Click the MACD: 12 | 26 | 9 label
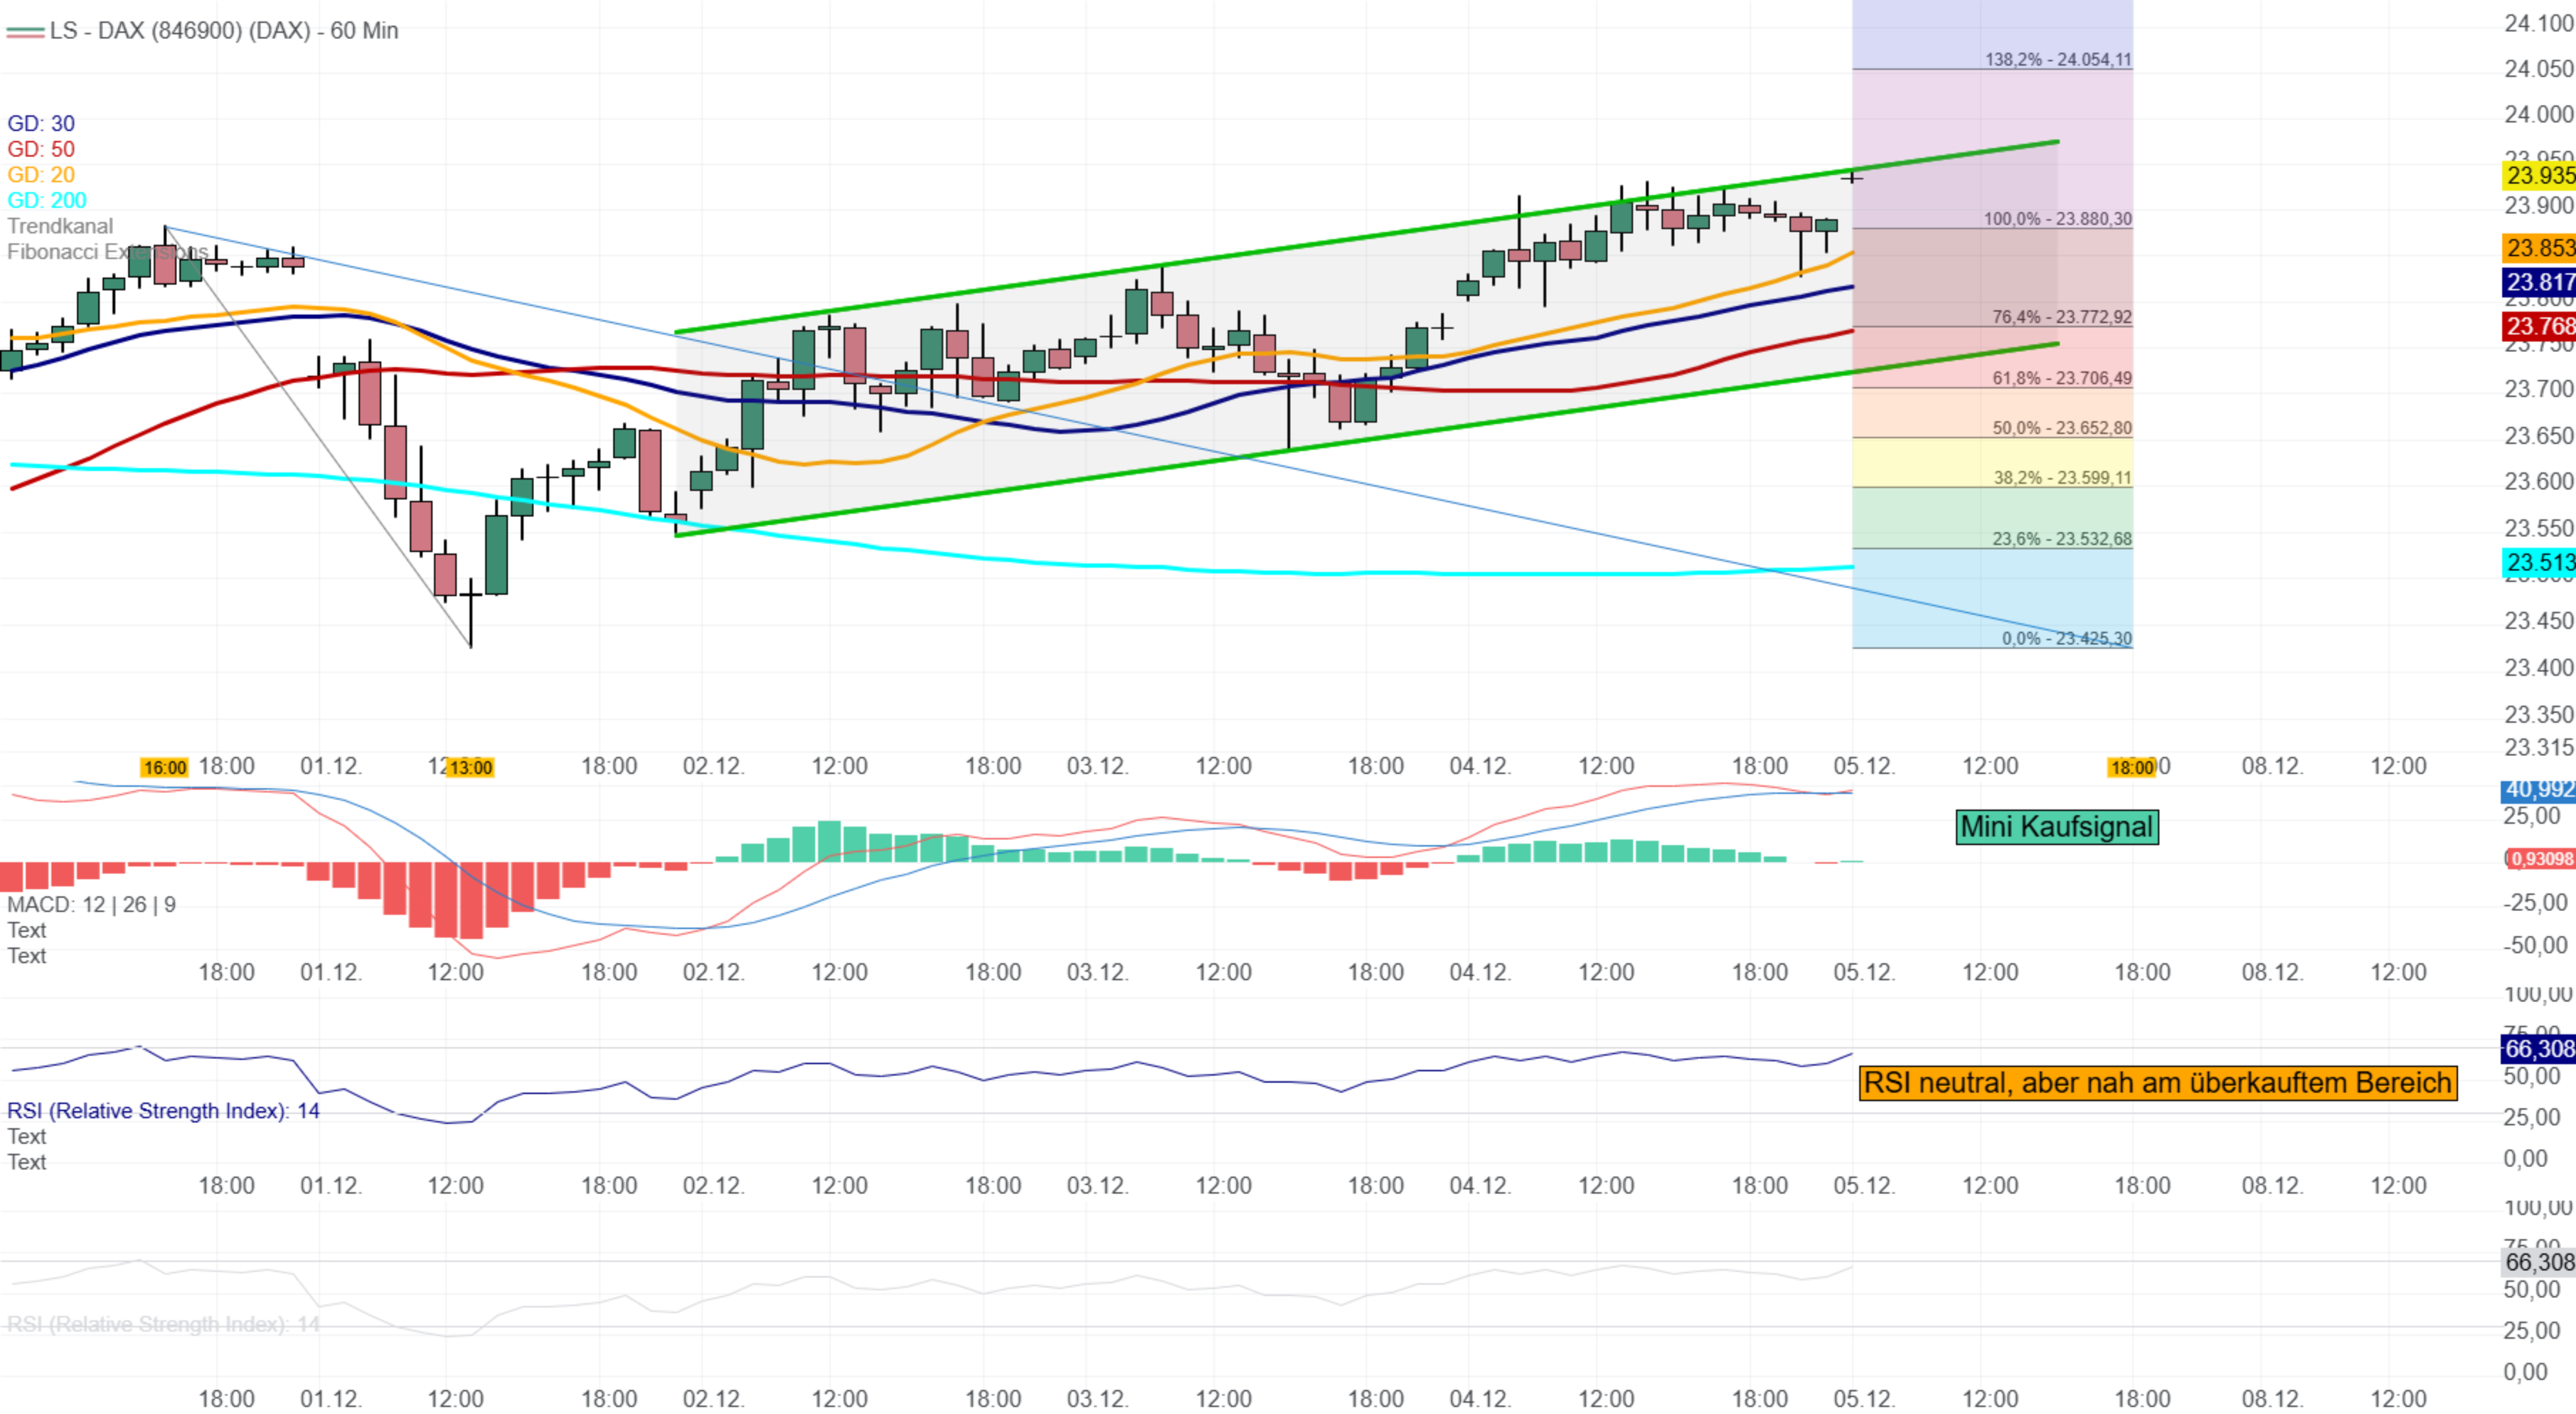 coord(91,905)
